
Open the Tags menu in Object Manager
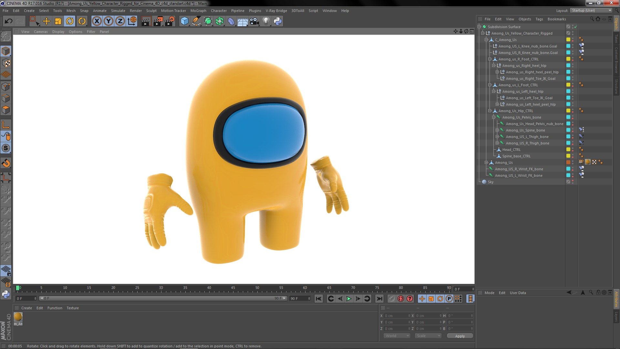(x=539, y=19)
